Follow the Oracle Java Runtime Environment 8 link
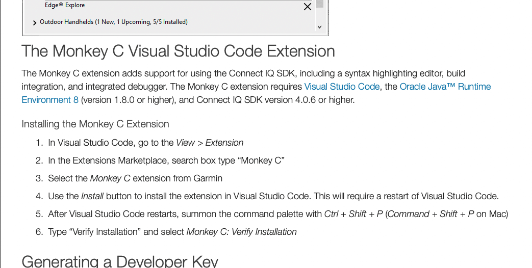 (445, 87)
